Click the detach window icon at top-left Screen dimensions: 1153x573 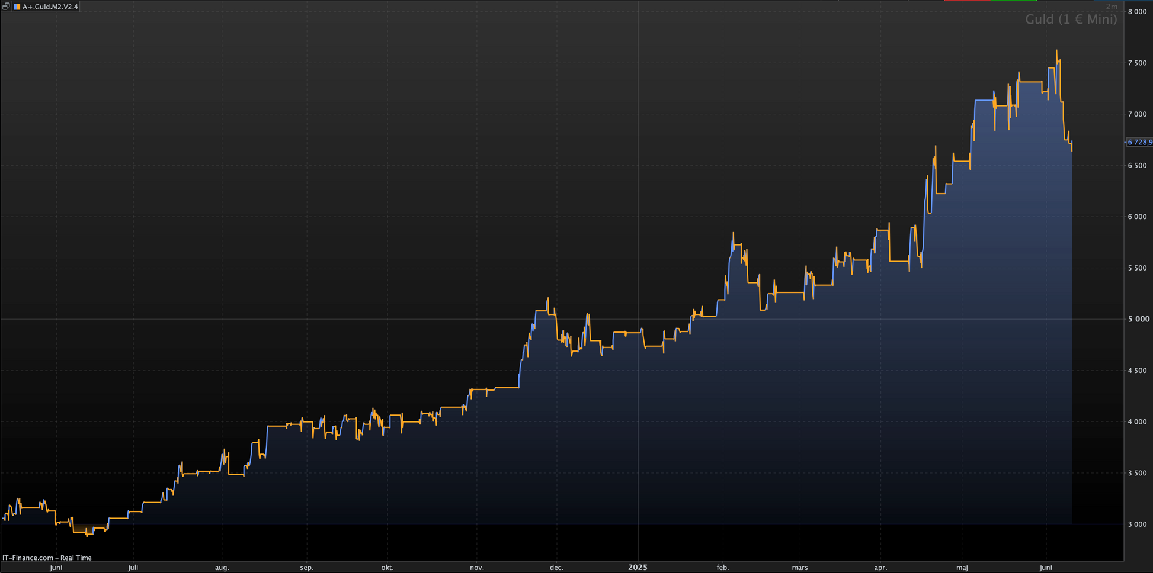tap(6, 7)
